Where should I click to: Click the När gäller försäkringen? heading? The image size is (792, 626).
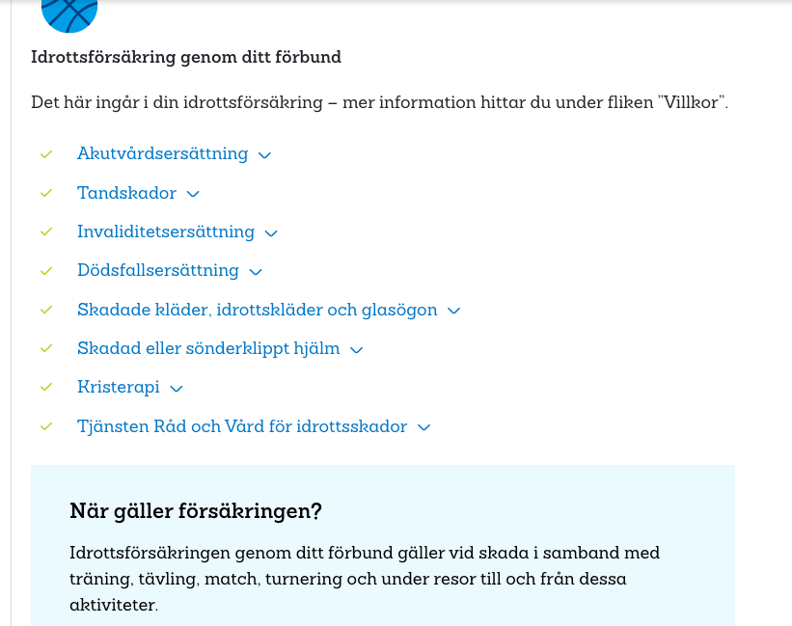pyautogui.click(x=196, y=511)
